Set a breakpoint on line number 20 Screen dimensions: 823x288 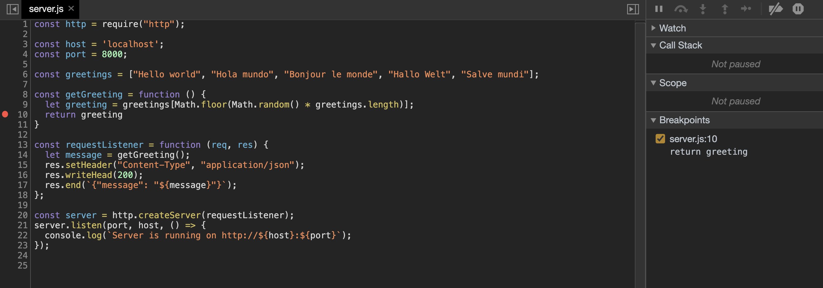tap(22, 215)
